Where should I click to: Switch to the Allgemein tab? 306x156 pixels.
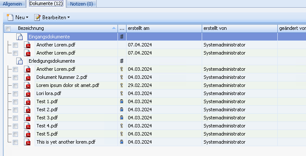coord(12,4)
